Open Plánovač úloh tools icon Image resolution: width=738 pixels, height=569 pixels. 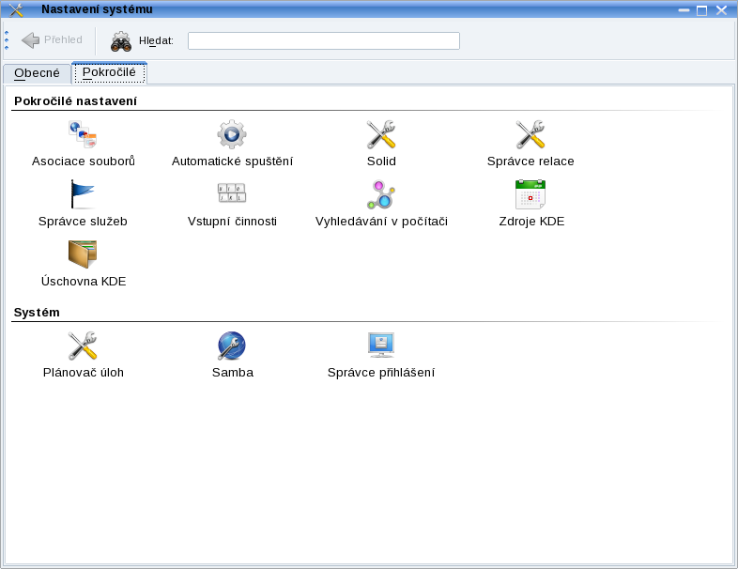[83, 346]
